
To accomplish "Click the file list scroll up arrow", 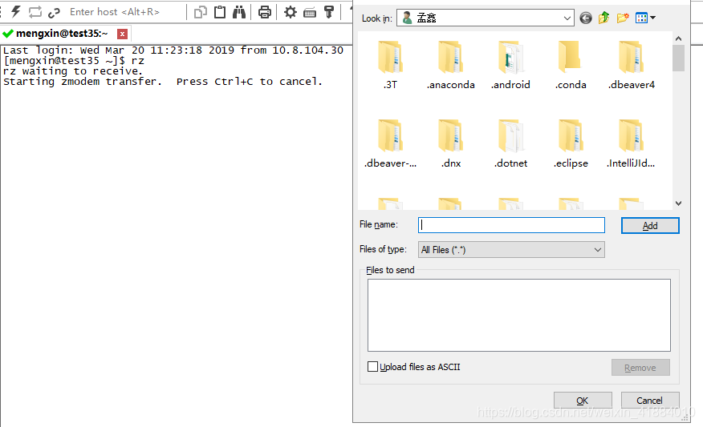I will tap(678, 38).
